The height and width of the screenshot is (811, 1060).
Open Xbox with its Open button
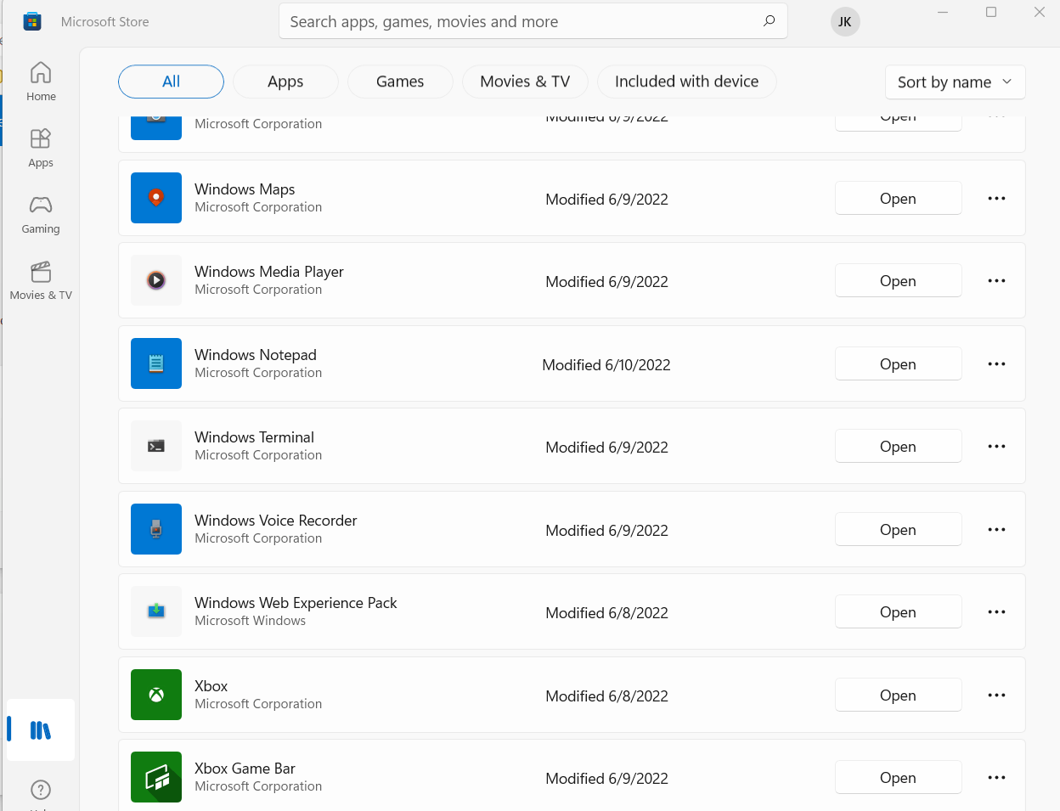(x=898, y=695)
